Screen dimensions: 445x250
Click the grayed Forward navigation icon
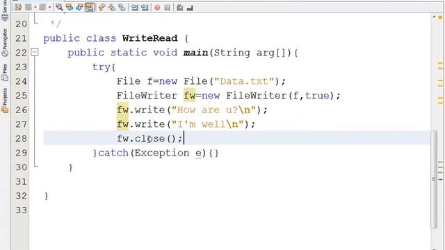point(42,8)
